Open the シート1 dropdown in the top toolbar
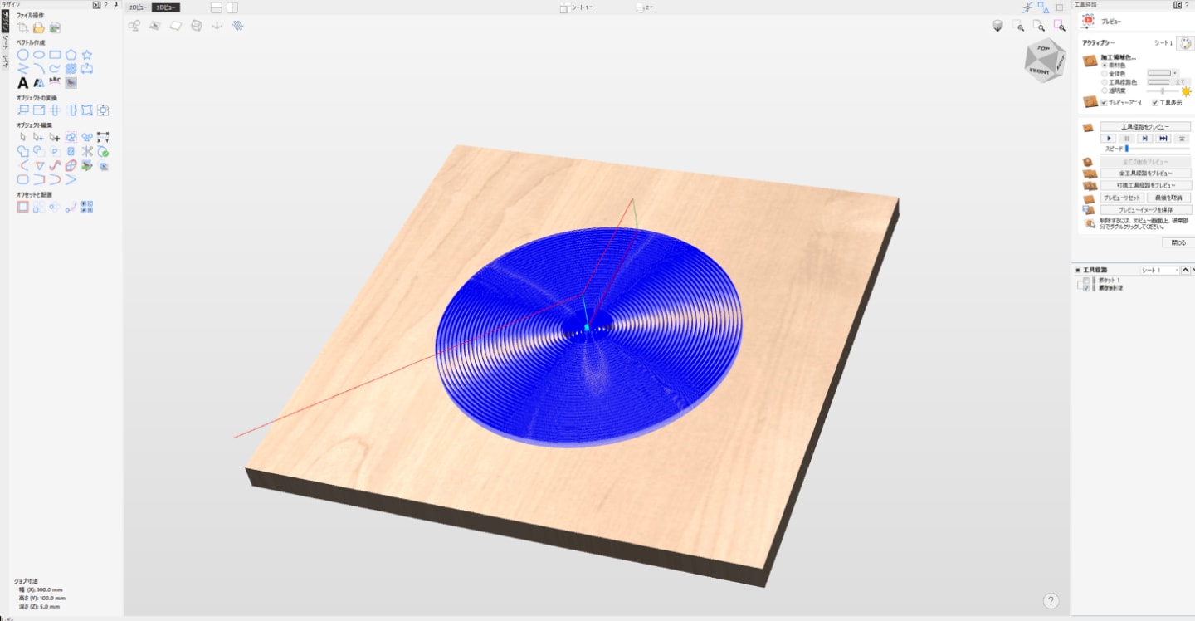 (576, 7)
